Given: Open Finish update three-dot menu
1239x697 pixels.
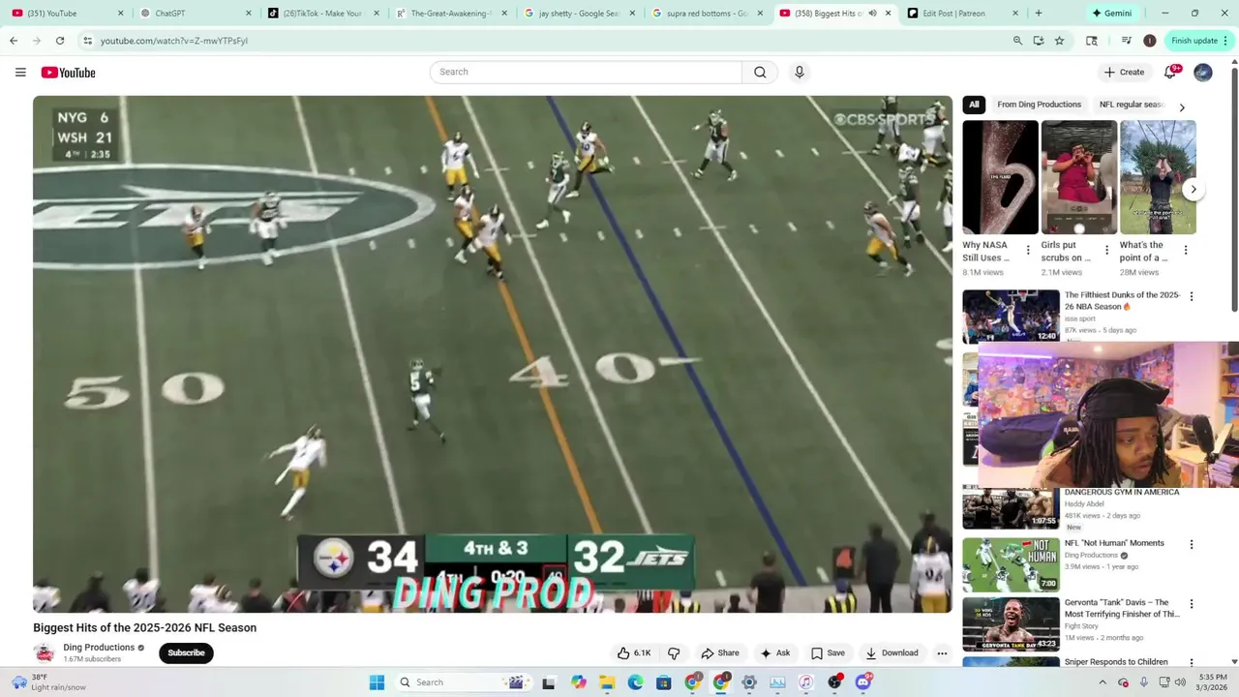Looking at the screenshot, I should pos(1225,41).
